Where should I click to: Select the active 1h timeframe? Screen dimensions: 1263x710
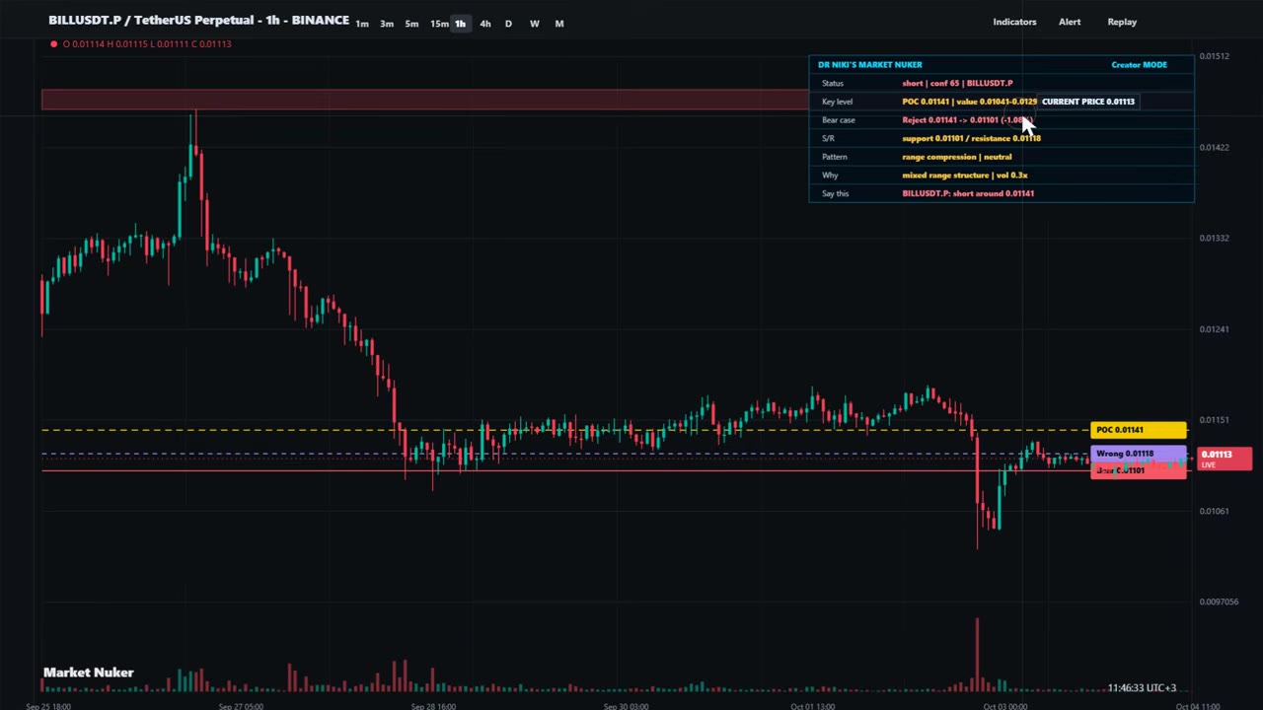(460, 24)
